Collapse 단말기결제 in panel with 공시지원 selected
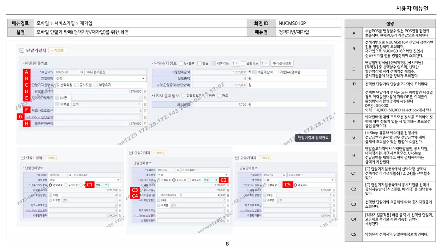 pos(131,153)
